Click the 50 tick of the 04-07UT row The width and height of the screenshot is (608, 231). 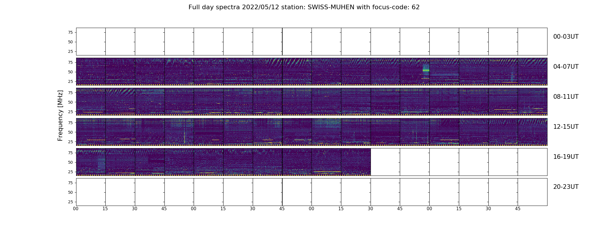[70, 72]
